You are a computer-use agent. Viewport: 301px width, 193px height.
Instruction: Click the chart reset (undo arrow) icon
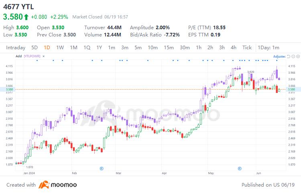[288, 56]
